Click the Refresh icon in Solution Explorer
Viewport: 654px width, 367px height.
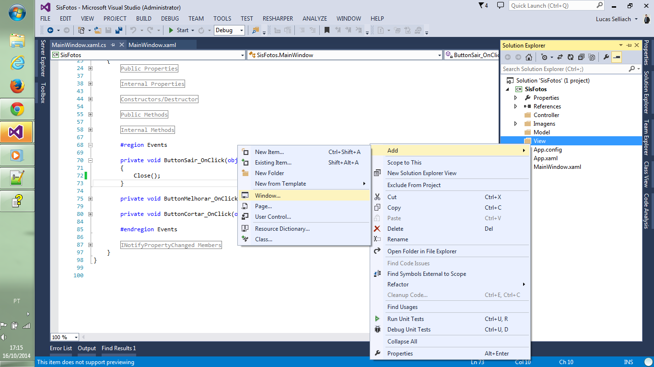571,57
